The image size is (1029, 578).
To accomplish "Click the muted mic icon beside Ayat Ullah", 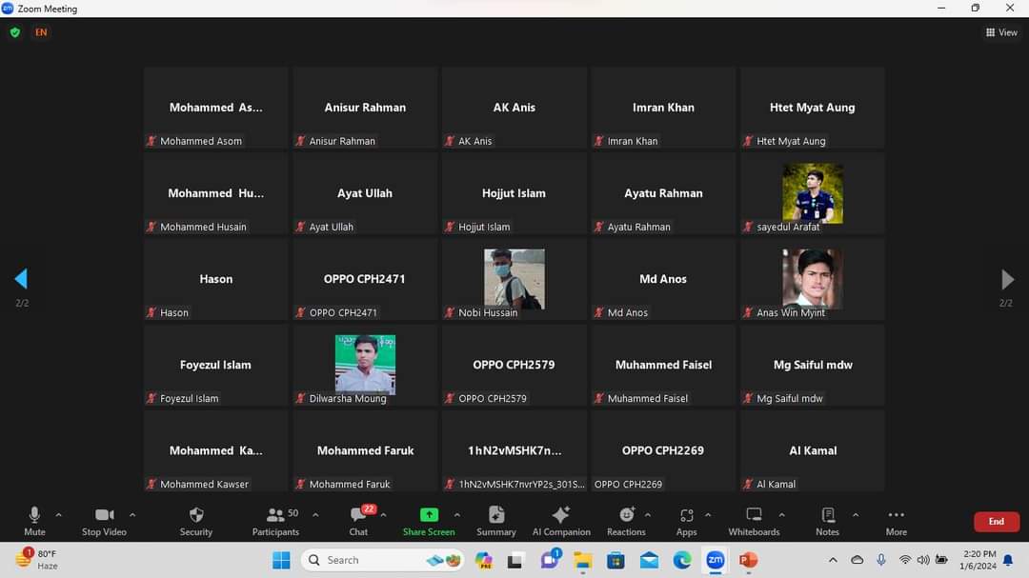I will (x=300, y=227).
